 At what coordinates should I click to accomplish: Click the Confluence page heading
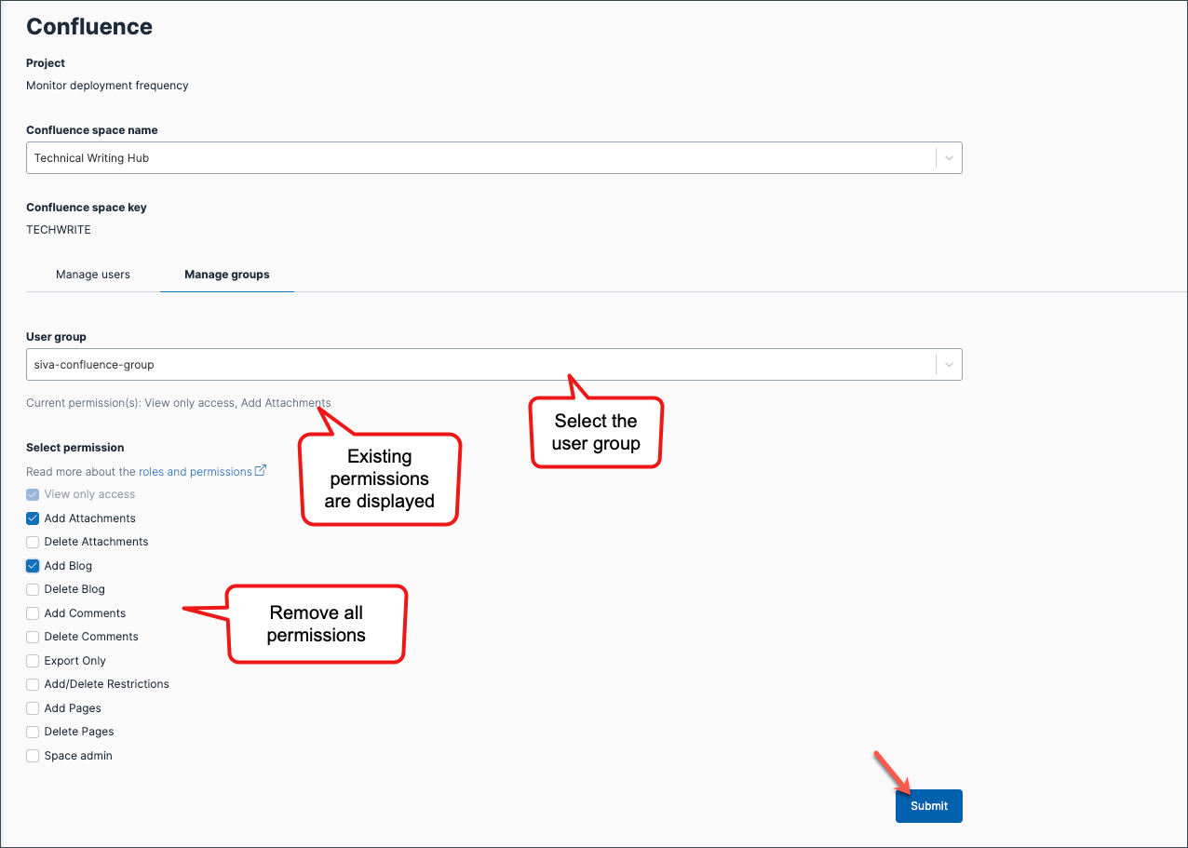(89, 27)
